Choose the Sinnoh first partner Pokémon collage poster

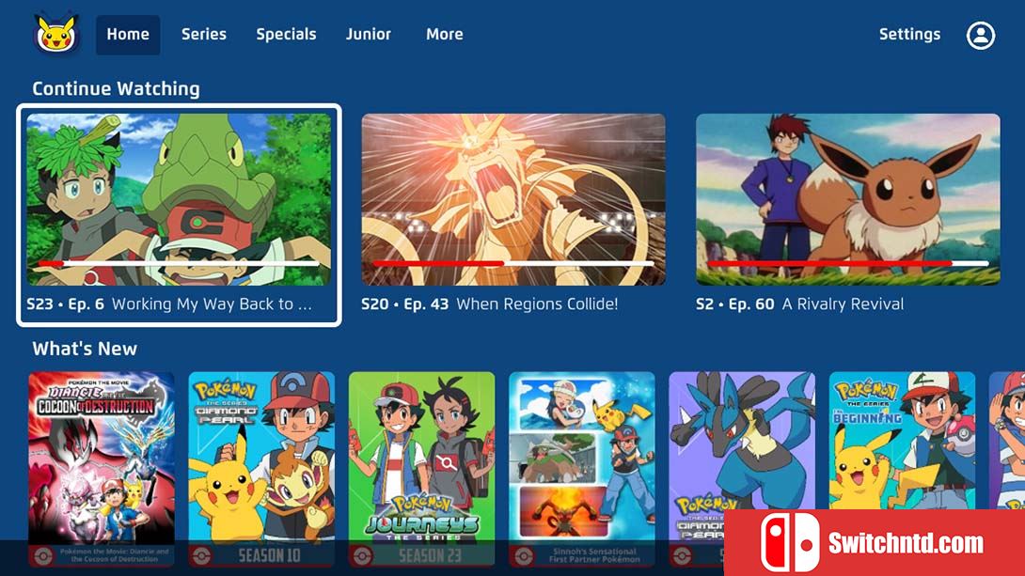point(582,469)
